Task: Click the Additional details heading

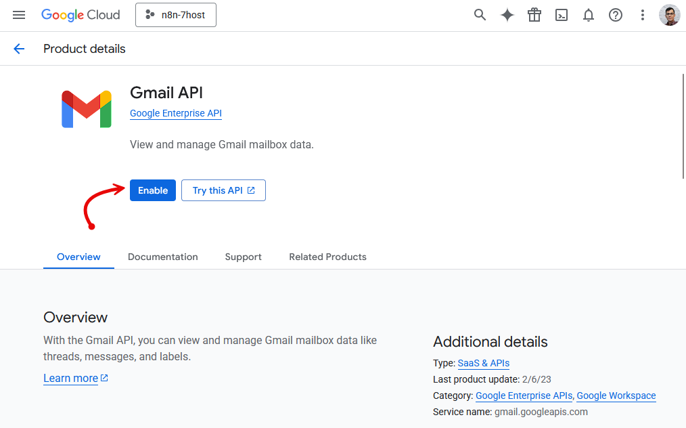Action: [x=490, y=342]
